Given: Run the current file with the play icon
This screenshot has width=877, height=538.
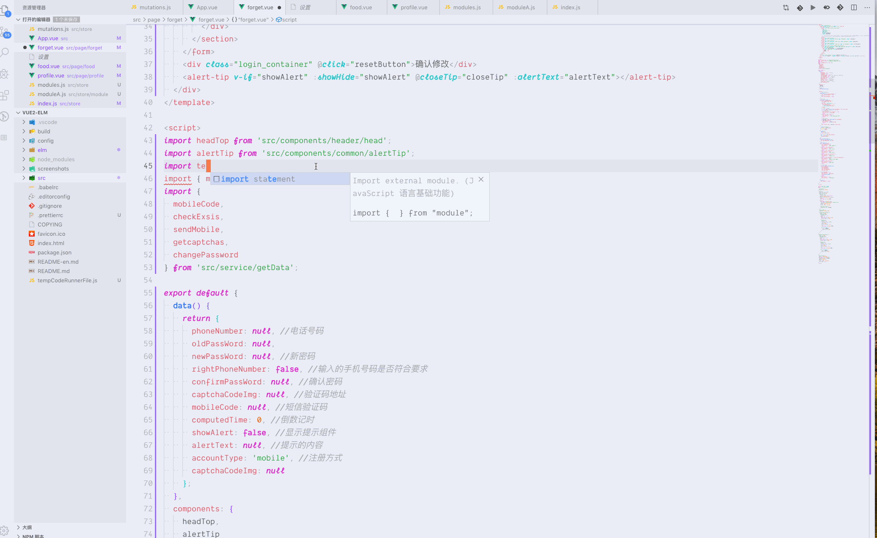Looking at the screenshot, I should 813,8.
